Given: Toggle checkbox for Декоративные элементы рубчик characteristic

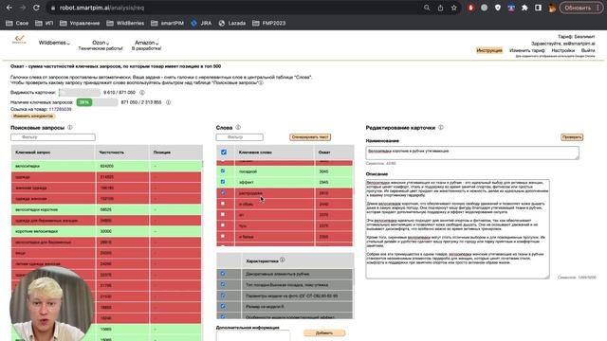Looking at the screenshot, I should tap(223, 274).
